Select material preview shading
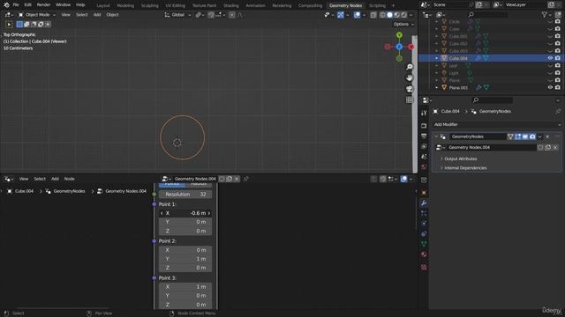The height and width of the screenshot is (317, 565). pyautogui.click(x=396, y=15)
